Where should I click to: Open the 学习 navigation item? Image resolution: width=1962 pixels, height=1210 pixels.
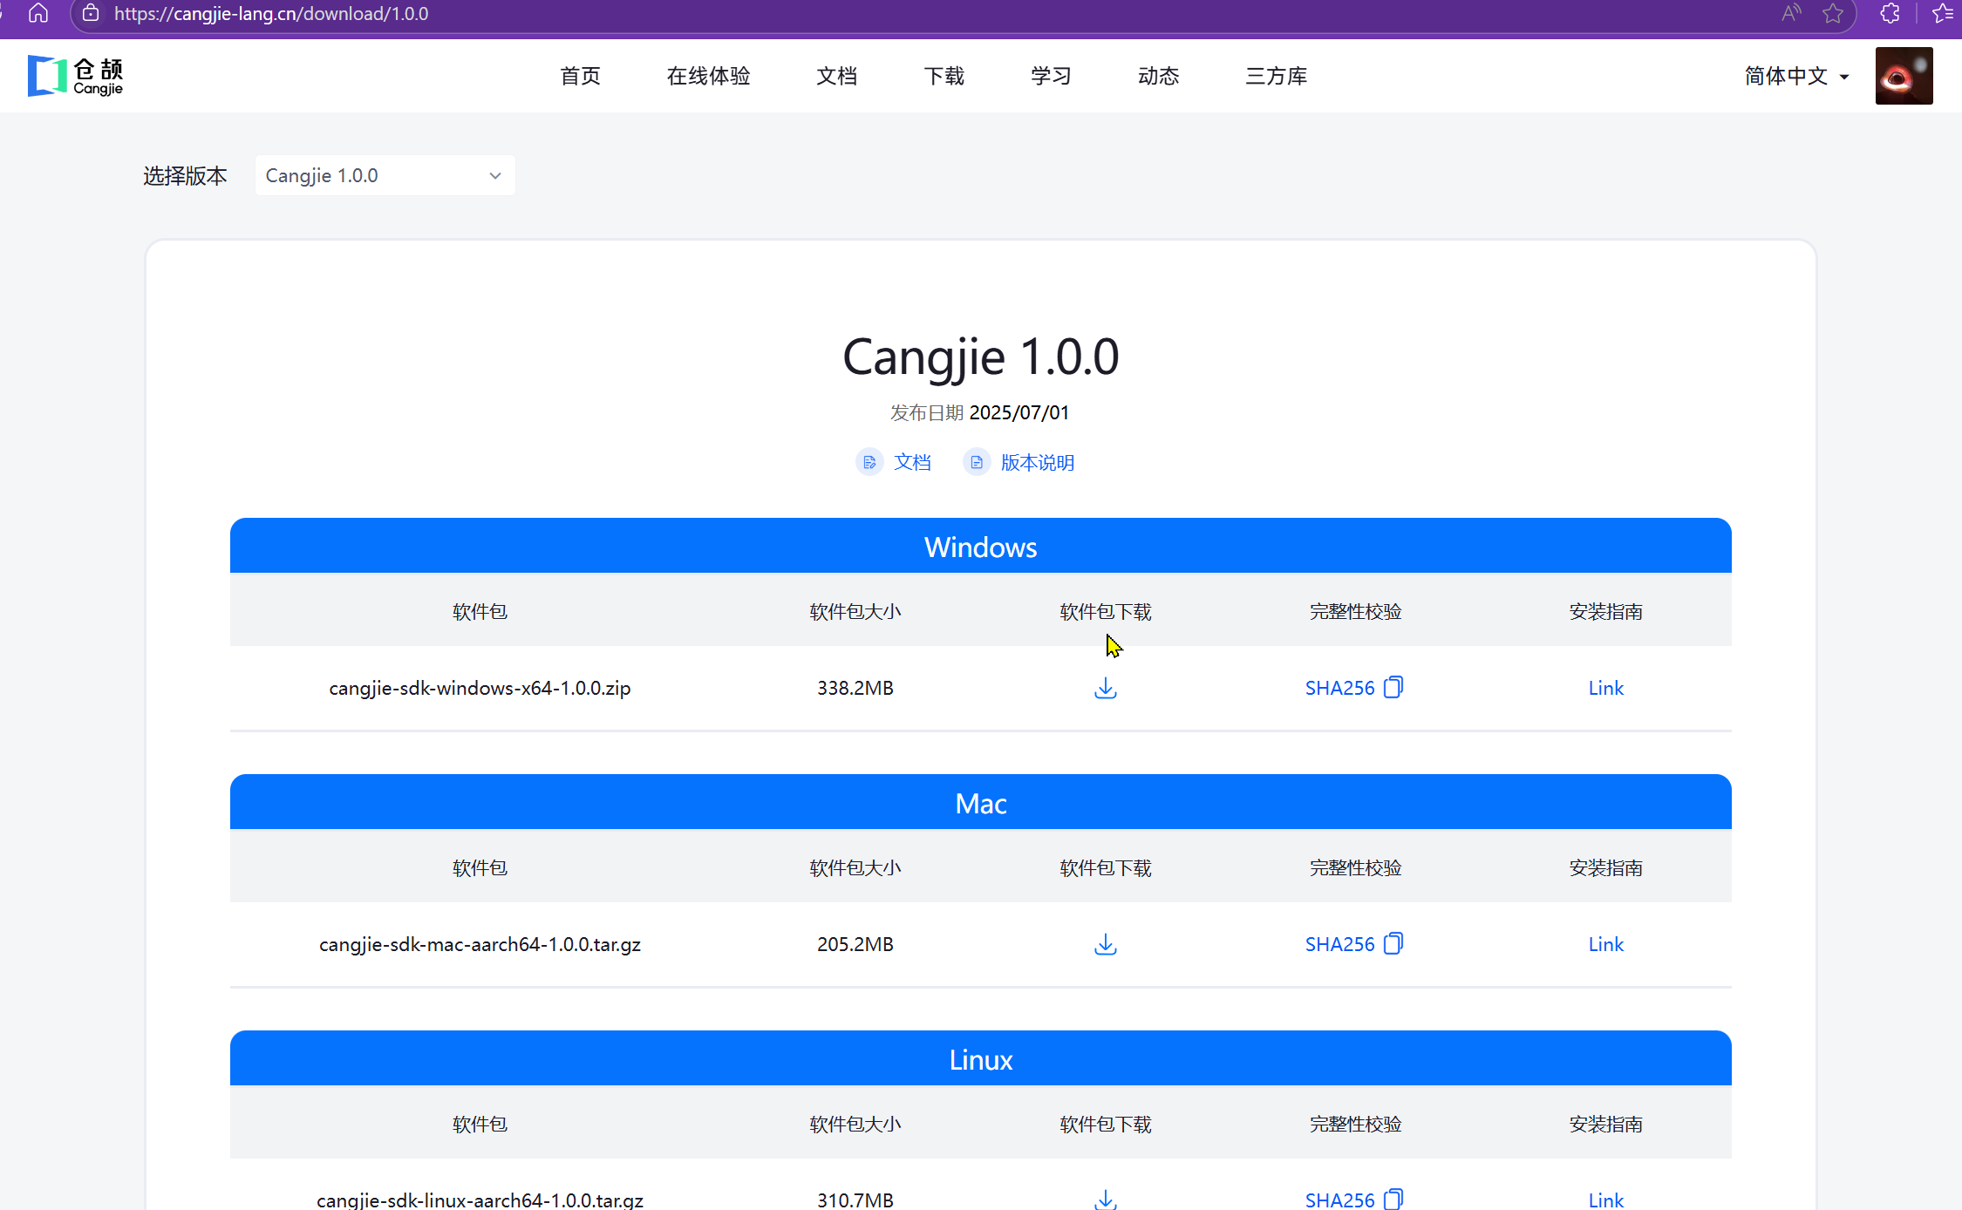coord(1051,76)
